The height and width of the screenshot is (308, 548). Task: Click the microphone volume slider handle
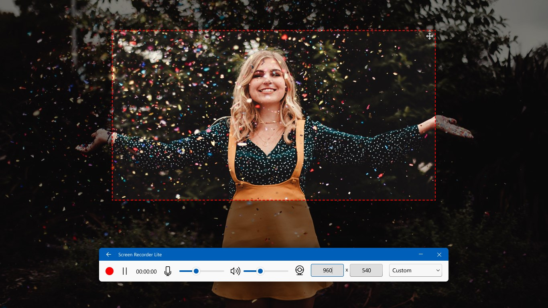[196, 271]
